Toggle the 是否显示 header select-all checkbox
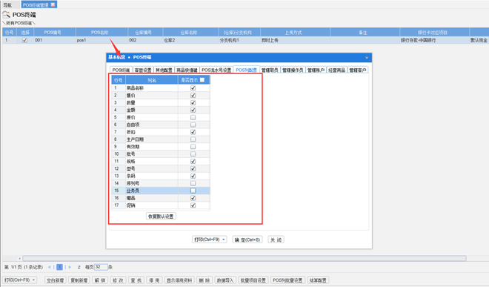Image resolution: width=489 pixels, height=287 pixels. coord(202,80)
